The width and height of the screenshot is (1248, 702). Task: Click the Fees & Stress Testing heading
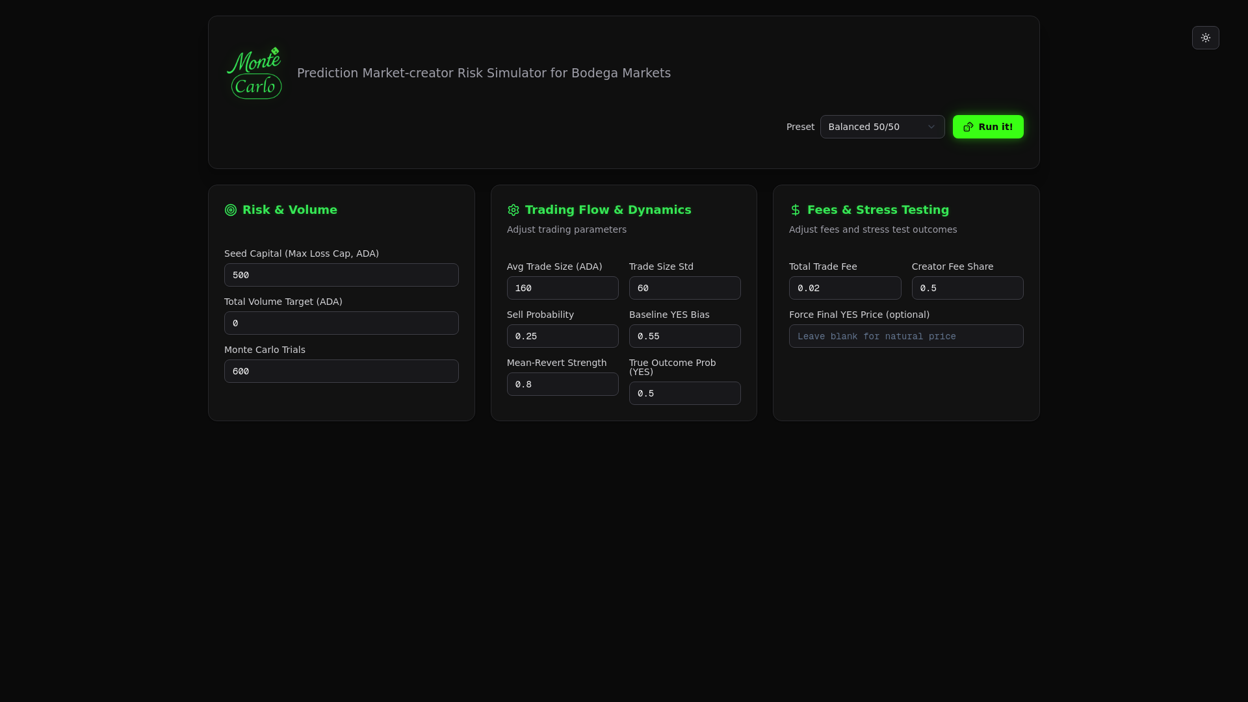pyautogui.click(x=878, y=210)
